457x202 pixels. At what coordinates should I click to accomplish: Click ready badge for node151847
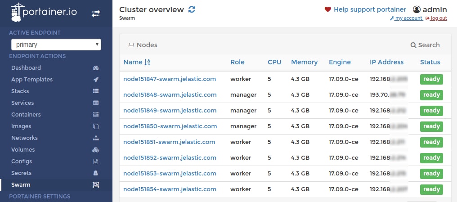tap(431, 79)
